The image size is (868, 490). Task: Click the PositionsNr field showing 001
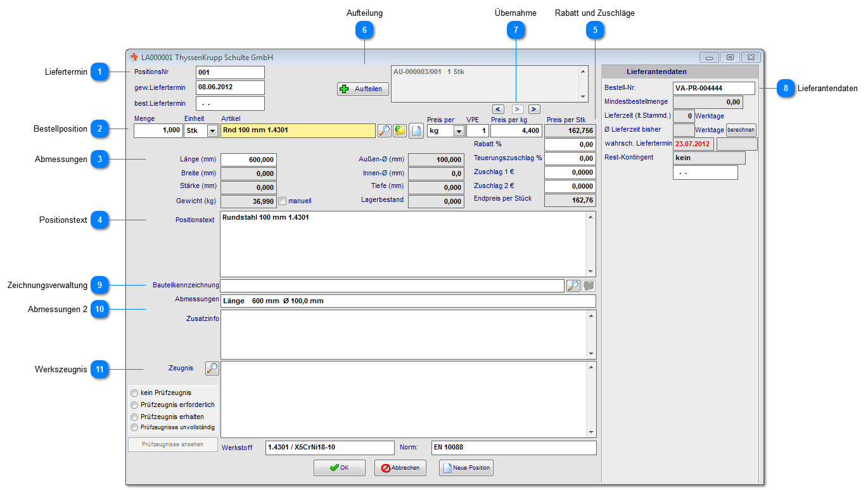coord(230,72)
